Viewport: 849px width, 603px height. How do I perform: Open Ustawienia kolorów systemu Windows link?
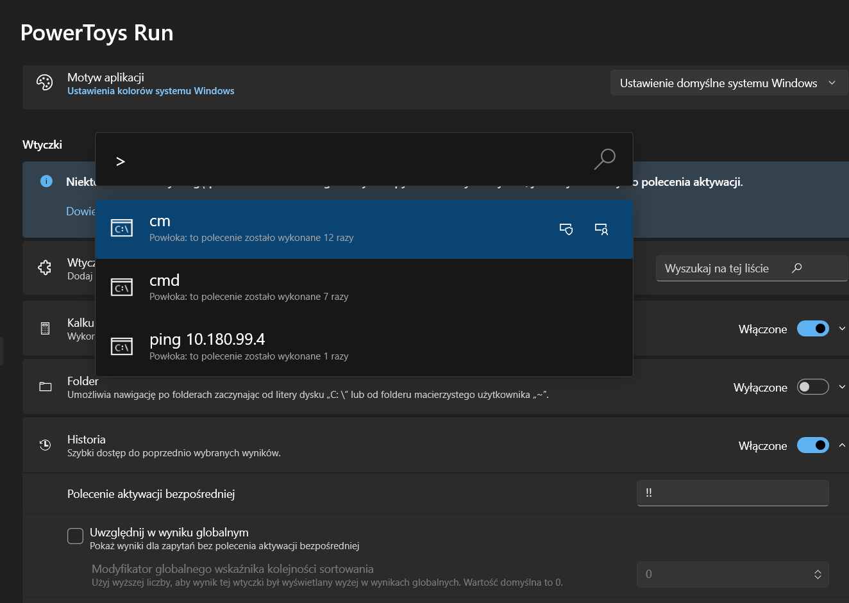pos(150,90)
